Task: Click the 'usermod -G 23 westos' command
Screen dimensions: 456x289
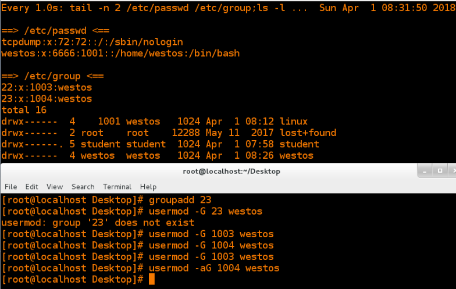Action: 206,212
